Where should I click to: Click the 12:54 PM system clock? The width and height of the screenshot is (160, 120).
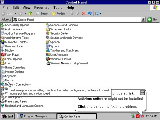click(151, 116)
